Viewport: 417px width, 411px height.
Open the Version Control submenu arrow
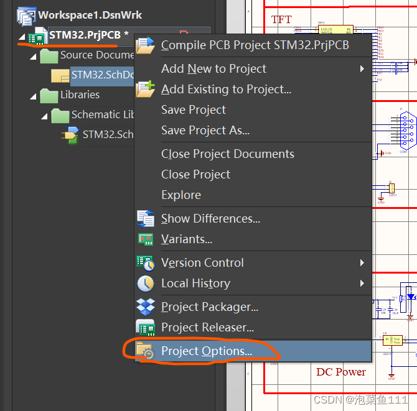pos(362,263)
